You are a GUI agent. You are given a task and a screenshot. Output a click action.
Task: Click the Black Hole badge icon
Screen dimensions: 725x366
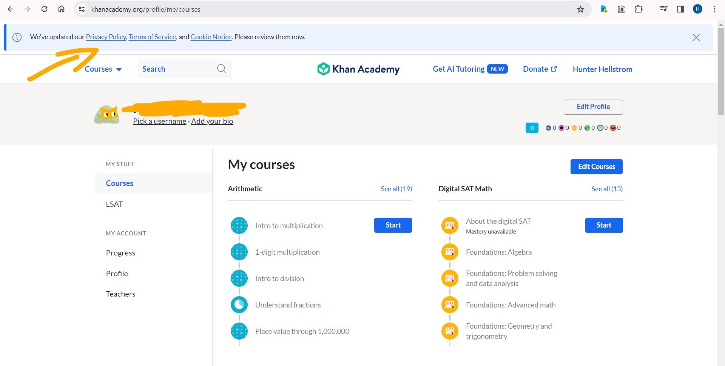(613, 128)
